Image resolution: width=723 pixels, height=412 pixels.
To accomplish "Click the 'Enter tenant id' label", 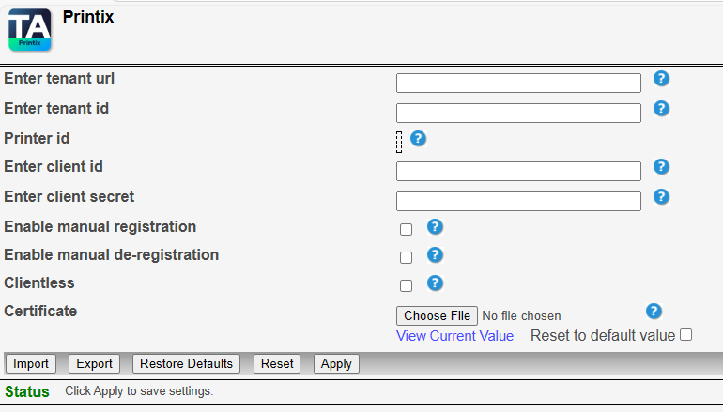I will (x=56, y=108).
